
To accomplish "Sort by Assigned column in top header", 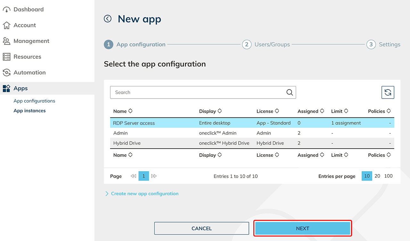I will (x=311, y=111).
